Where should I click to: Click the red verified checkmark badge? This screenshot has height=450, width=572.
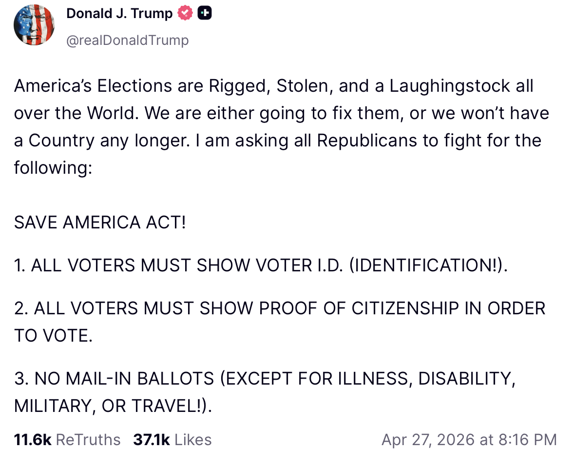[x=185, y=14]
